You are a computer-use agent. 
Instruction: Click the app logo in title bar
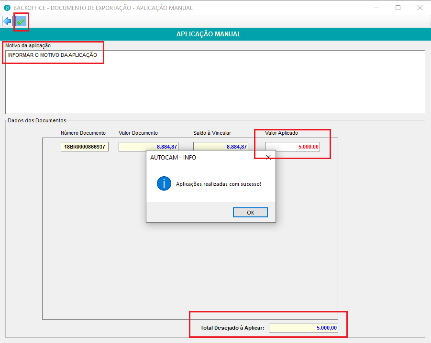pyautogui.click(x=7, y=8)
